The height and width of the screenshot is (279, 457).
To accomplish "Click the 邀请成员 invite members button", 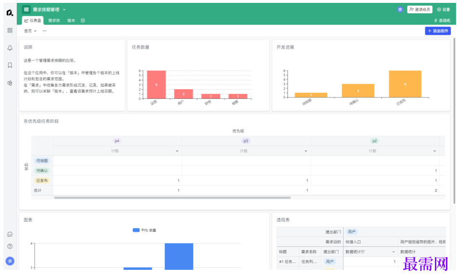I will 419,10.
